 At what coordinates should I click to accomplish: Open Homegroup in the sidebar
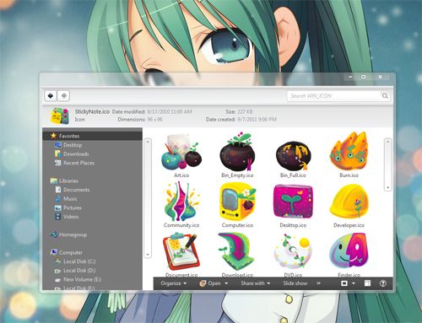(x=73, y=234)
